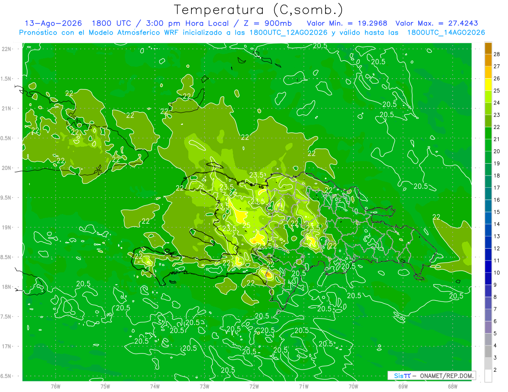
Task: Select "Valor Max. = 27.4243" in header
Action: [437, 23]
